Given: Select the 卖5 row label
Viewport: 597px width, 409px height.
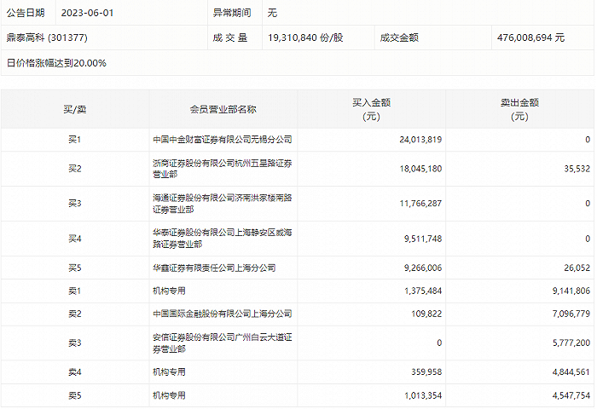Looking at the screenshot, I should click(x=75, y=395).
